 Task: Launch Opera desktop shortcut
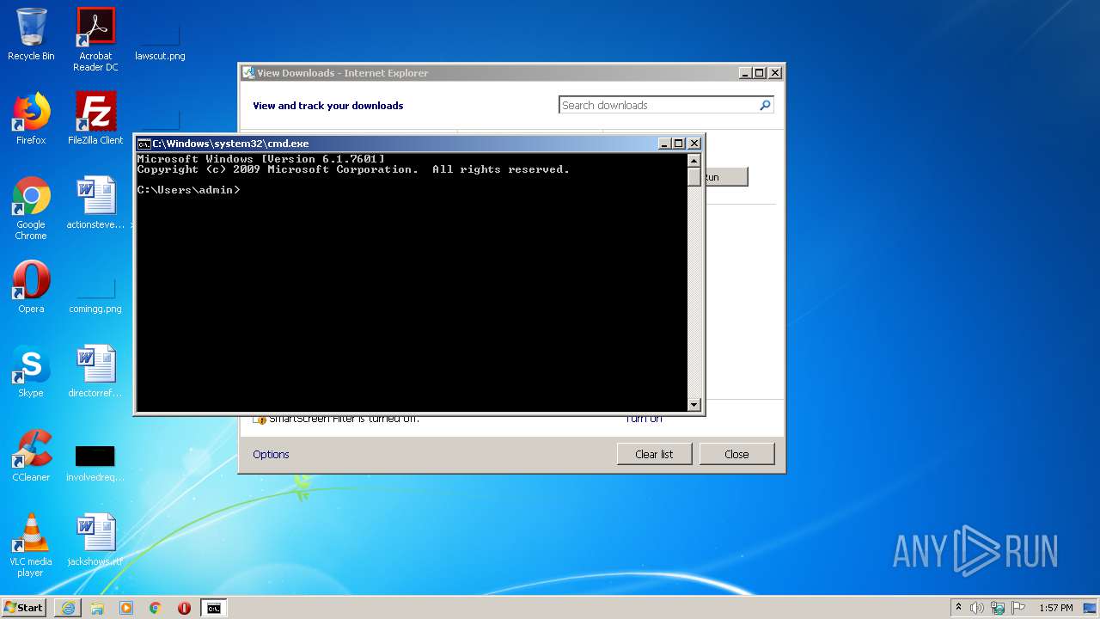[31, 287]
